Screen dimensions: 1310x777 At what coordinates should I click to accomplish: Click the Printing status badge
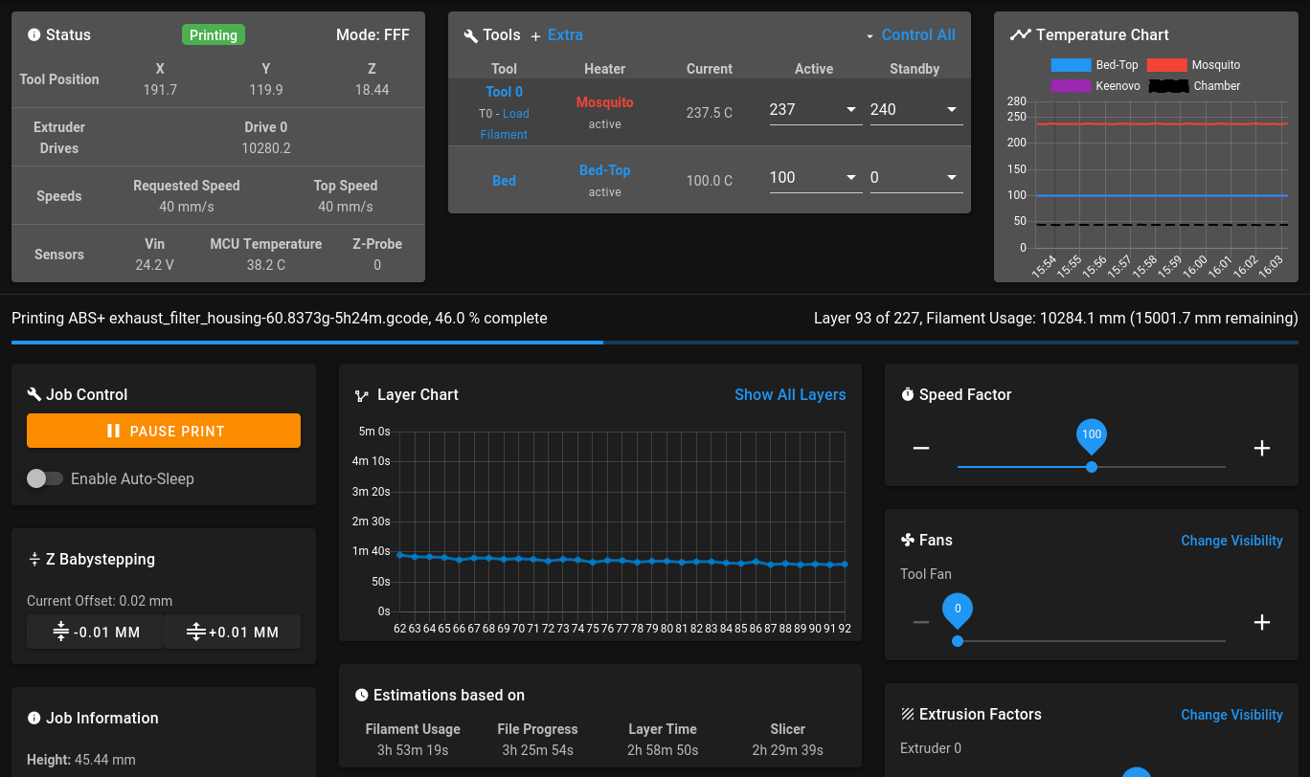(214, 35)
